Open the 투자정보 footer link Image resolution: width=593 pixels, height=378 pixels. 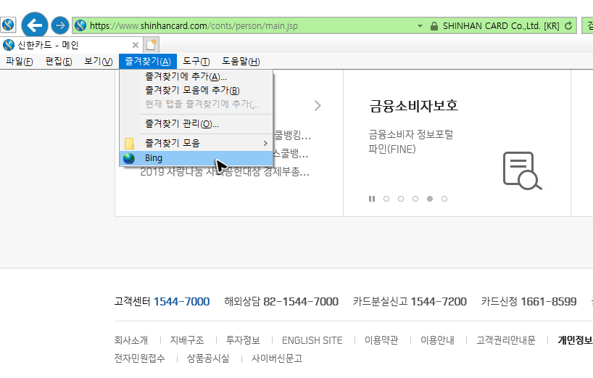(243, 340)
